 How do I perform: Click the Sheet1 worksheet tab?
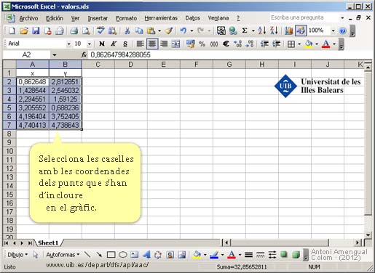48,243
